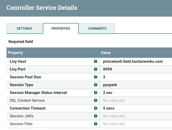
Task: Click the Controller Service Details title
Action: click(42, 8)
